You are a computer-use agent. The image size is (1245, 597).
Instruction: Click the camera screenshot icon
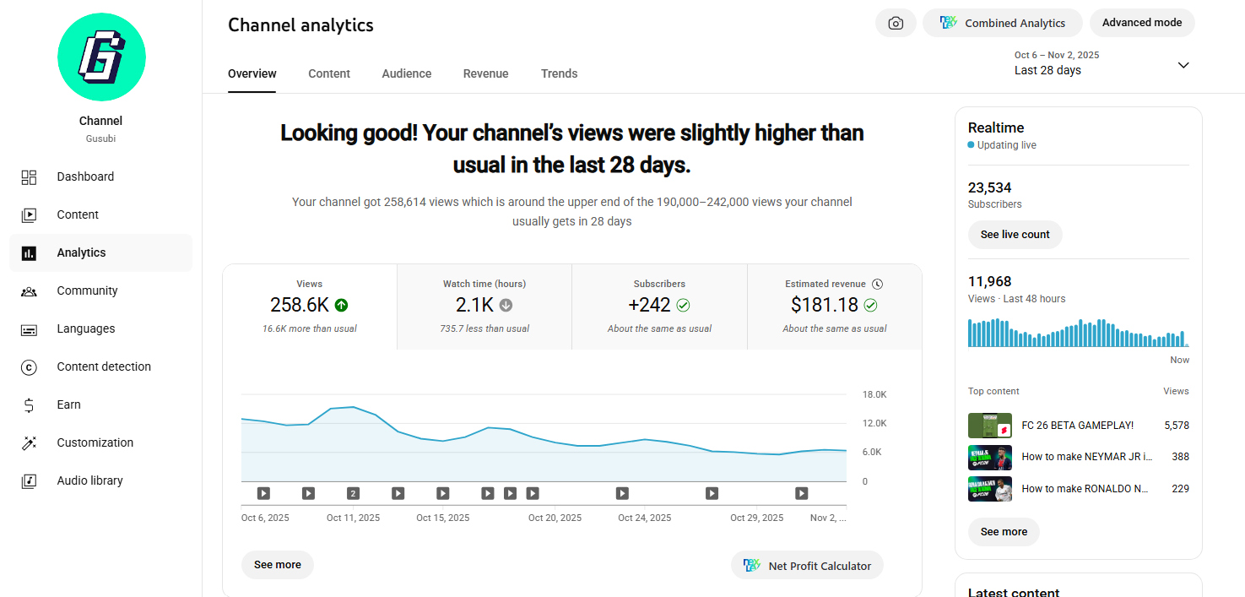point(896,24)
